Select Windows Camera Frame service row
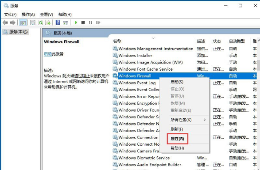Screen dimensions: 260x170 pos(139,151)
